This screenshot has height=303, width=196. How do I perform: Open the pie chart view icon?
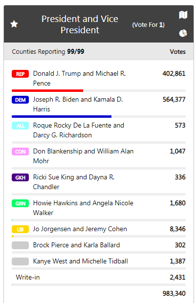pyautogui.click(x=183, y=33)
